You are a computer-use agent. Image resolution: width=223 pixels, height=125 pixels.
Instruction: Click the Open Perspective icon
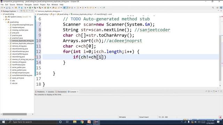(217, 8)
